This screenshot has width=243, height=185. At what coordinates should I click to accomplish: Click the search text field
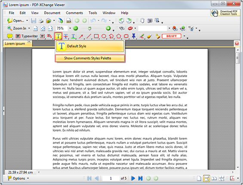(x=153, y=28)
